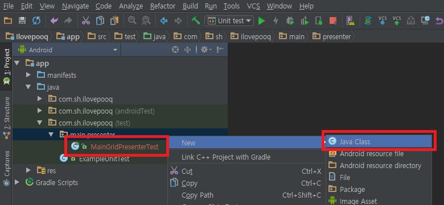Screen dimensions: 444x205
Task: Click the Synchronize blue arrows toolbar icon
Action: pyautogui.click(x=36, y=21)
